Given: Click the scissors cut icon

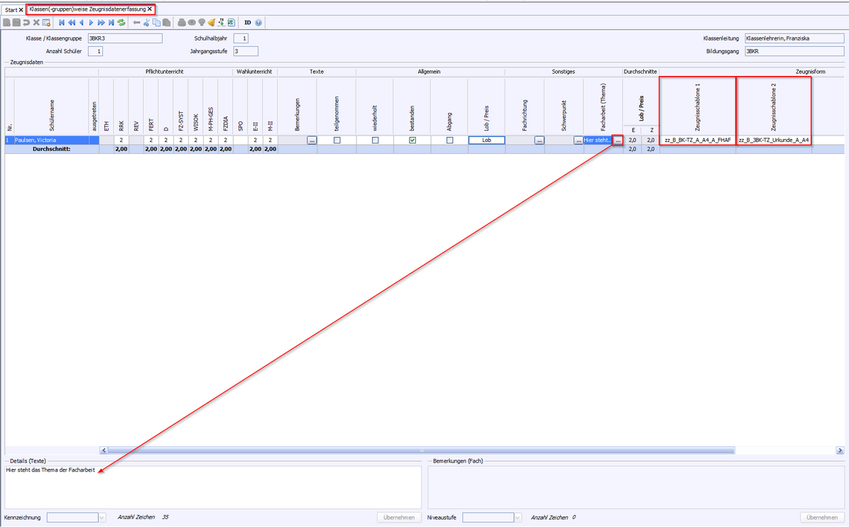Looking at the screenshot, I should [x=146, y=23].
